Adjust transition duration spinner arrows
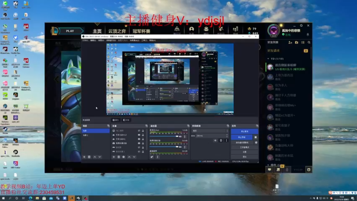This screenshot has height=201, width=357. [x=227, y=136]
